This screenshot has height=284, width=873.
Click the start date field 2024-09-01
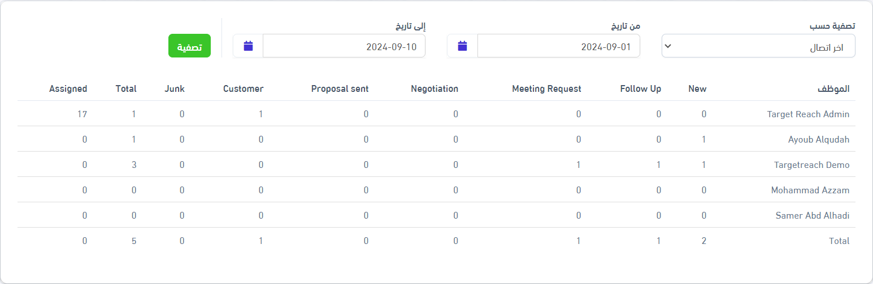click(x=558, y=46)
